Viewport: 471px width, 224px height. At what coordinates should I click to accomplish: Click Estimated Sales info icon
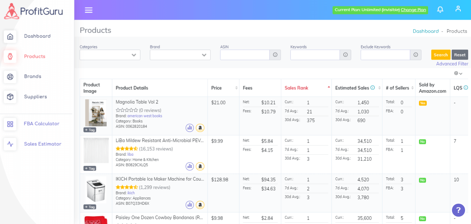click(373, 88)
